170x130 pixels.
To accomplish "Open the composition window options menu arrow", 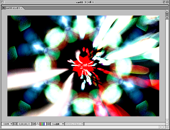I will 167,11.
